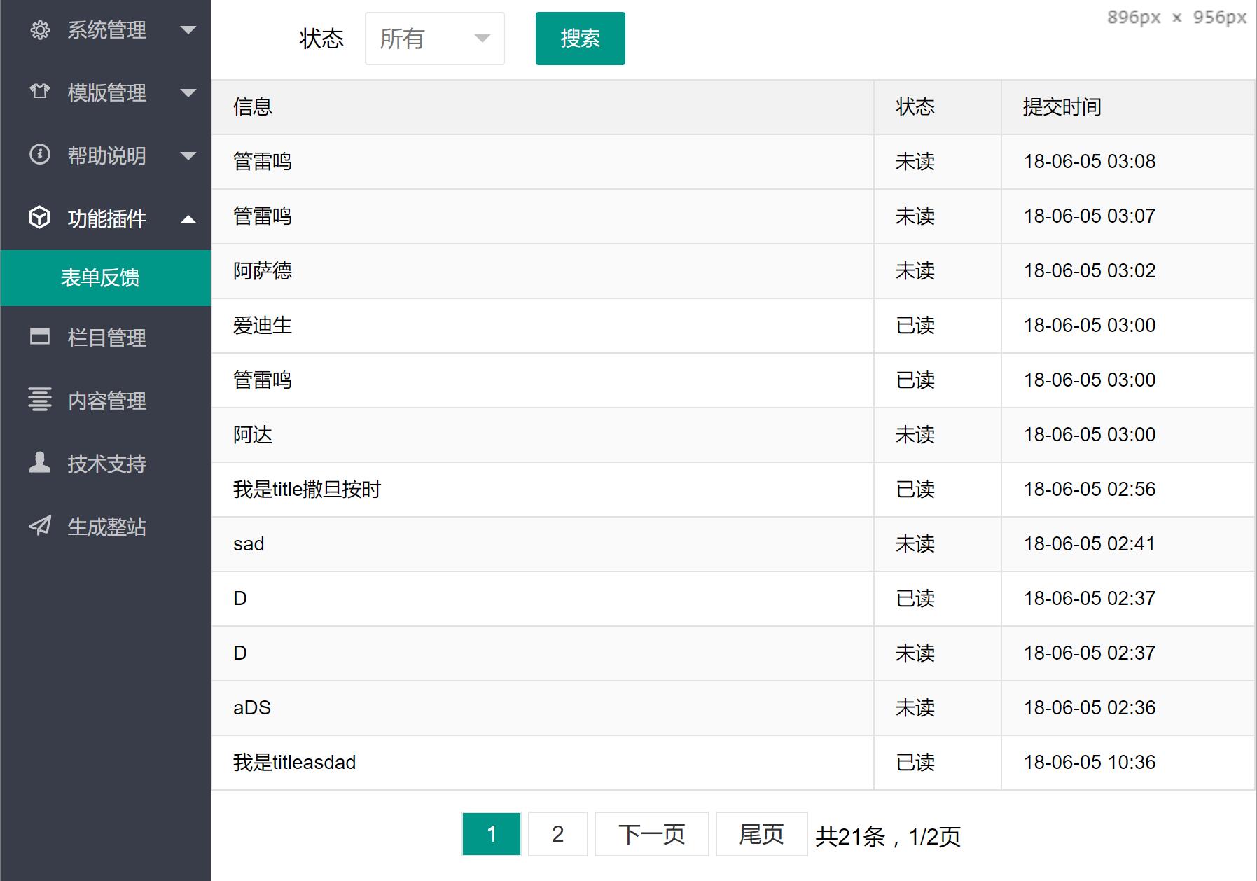Click the lines icon beside 内容管理
Viewport: 1257px width, 881px height.
[x=40, y=399]
